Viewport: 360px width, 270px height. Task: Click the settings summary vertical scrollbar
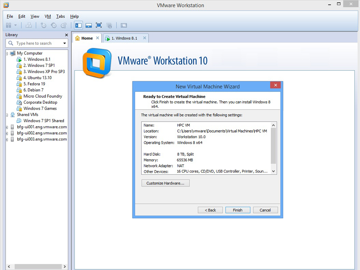click(274, 145)
